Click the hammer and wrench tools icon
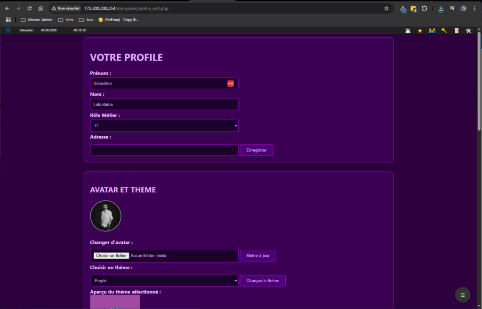The image size is (482, 309). 468,31
